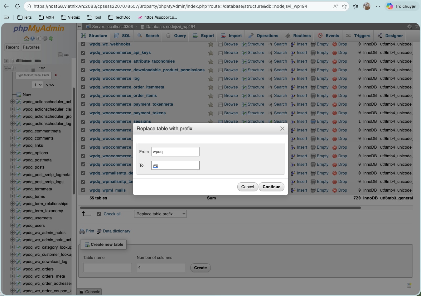The image size is (421, 296).
Task: Expand wpdq_posts in the navigation tree
Action: [x=12, y=167]
